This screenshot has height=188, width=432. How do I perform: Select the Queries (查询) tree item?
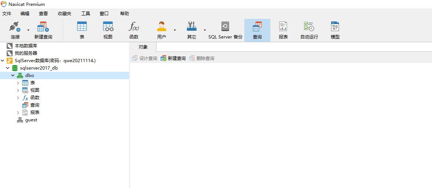(35, 105)
